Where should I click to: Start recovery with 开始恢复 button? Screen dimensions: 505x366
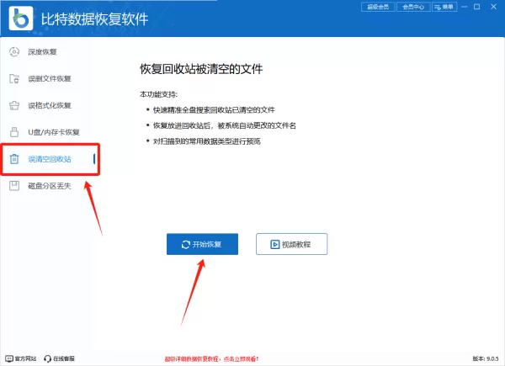202,244
